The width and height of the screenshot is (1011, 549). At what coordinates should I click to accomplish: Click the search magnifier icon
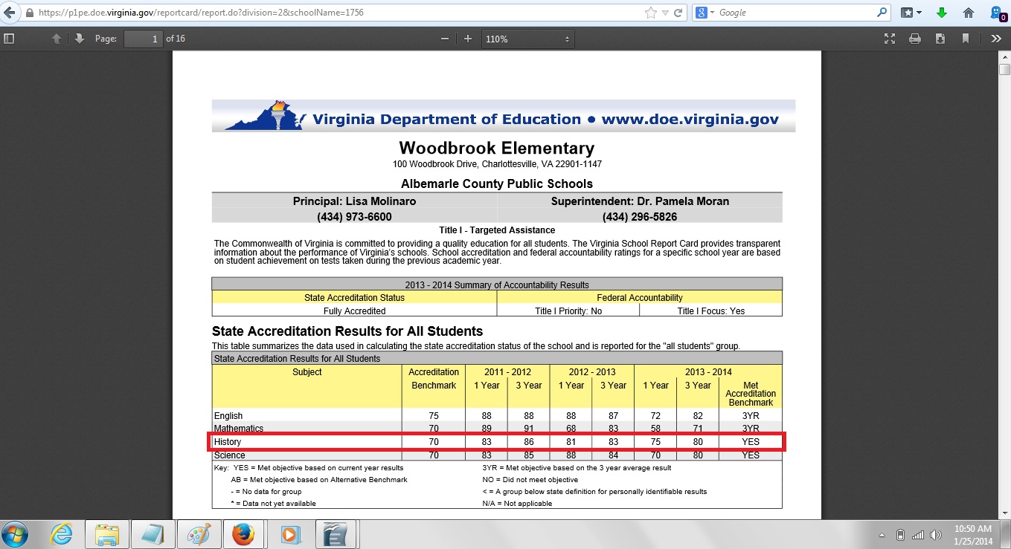coord(882,13)
